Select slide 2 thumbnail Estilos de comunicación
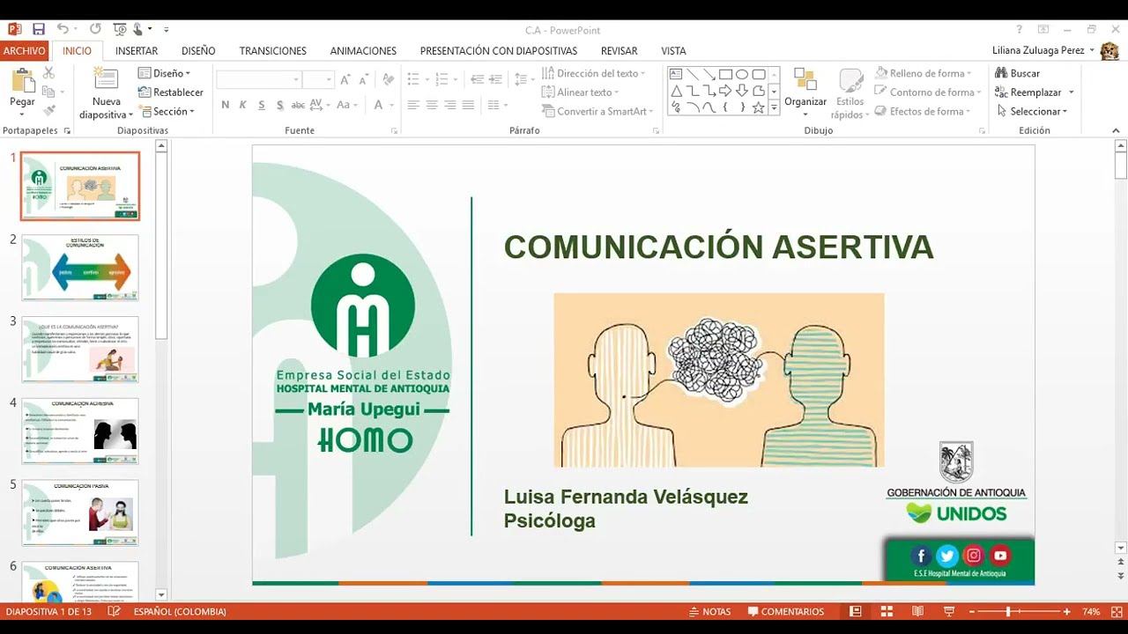This screenshot has width=1128, height=634. click(80, 268)
